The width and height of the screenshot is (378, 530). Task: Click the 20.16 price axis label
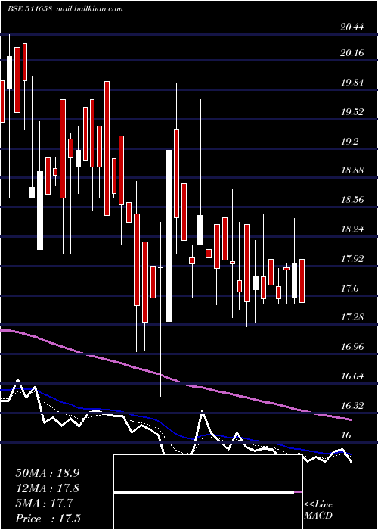point(352,53)
